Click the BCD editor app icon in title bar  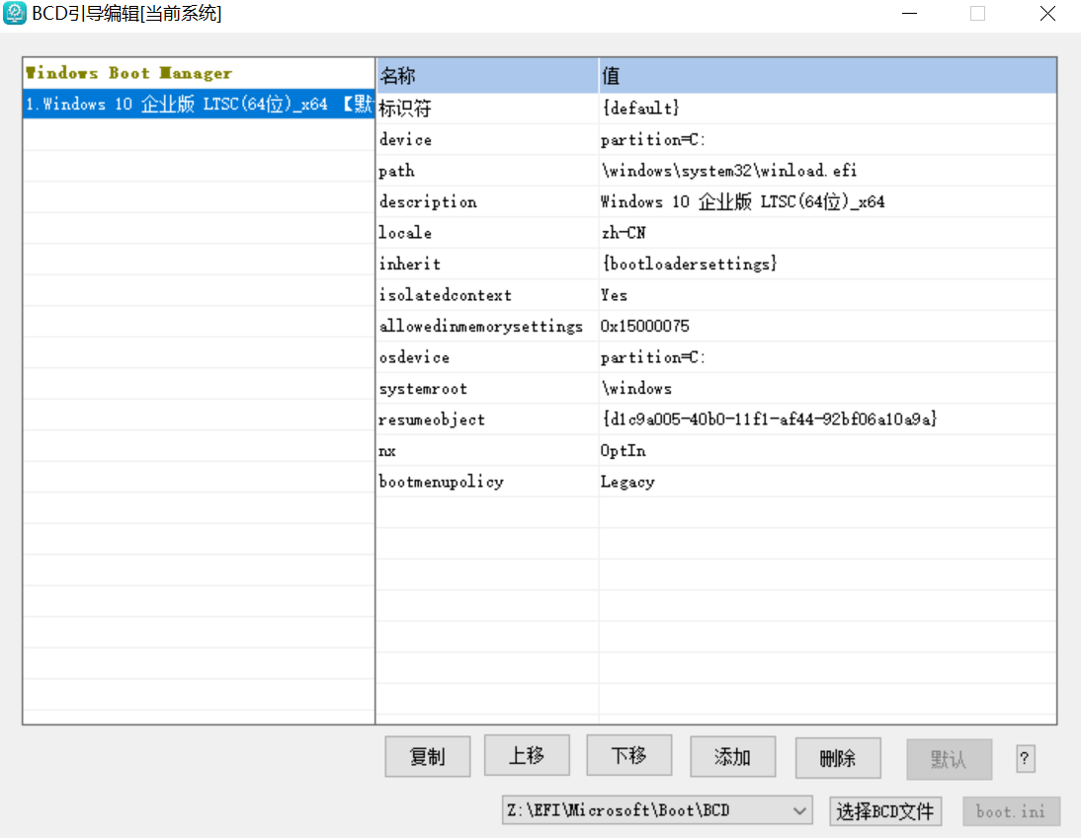14,13
